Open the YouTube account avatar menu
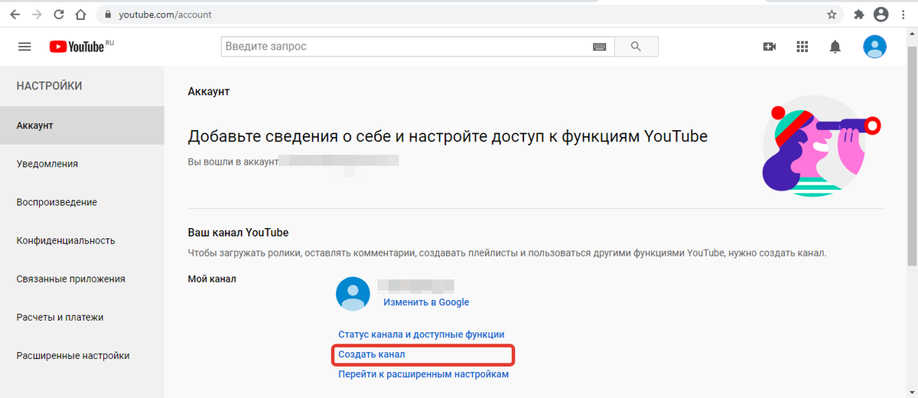The image size is (918, 398). click(x=874, y=47)
